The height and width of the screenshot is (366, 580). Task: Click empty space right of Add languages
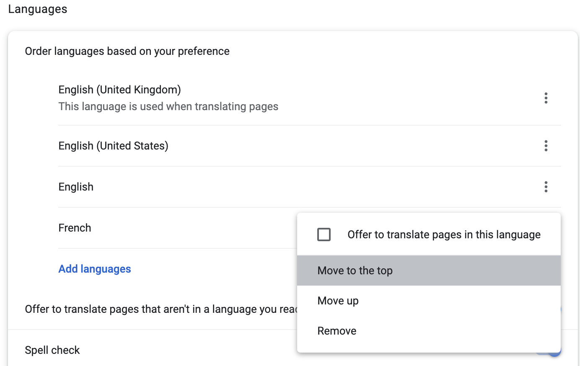pyautogui.click(x=210, y=269)
